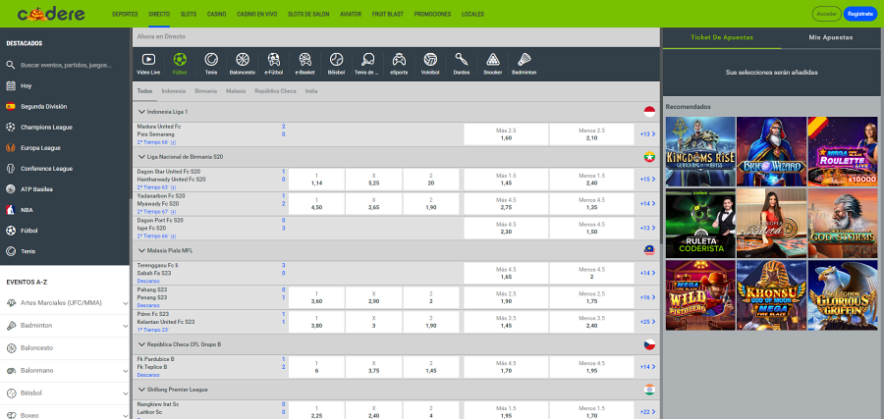Click the Indonesia flag icon
Viewport: 884px width, 419px height.
pyautogui.click(x=649, y=112)
